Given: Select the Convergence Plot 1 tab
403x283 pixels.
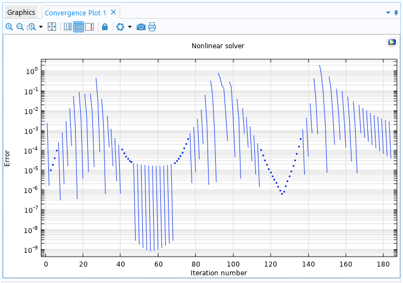Looking at the screenshot, I should pyautogui.click(x=76, y=12).
